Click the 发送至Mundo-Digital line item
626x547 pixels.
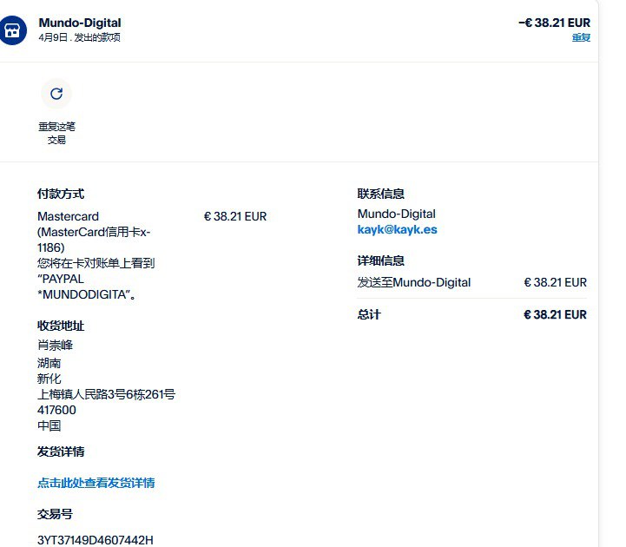[x=414, y=283]
